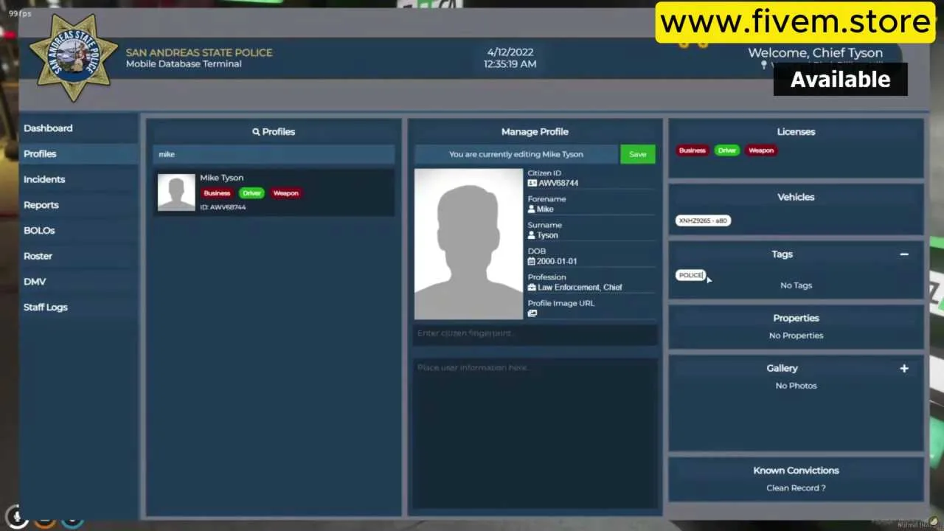Open the DMV section from the sidebar

pyautogui.click(x=35, y=281)
